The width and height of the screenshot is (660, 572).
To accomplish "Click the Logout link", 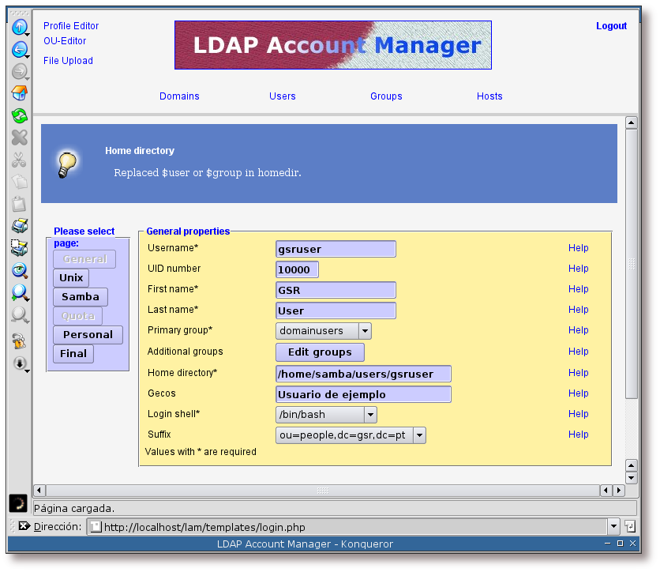I will 611,26.
